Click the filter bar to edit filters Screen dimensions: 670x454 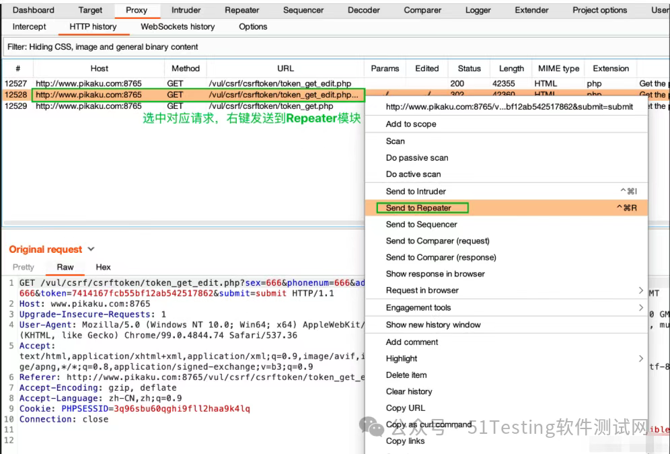coord(336,47)
